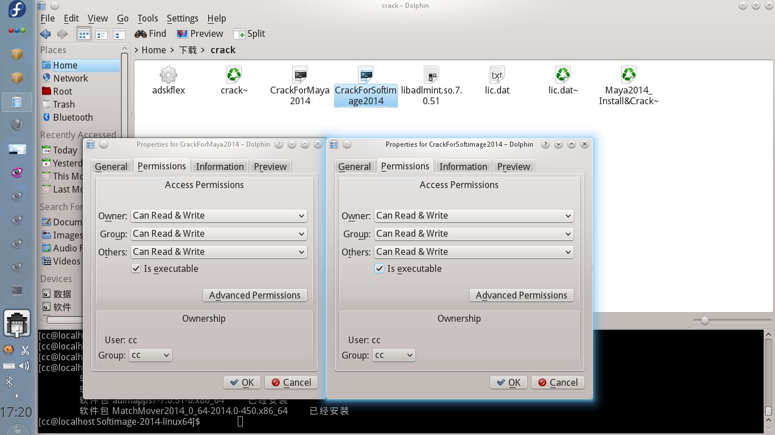Open Others permission dropdown for CrackForMaya2014
775x435 pixels.
pyautogui.click(x=218, y=252)
